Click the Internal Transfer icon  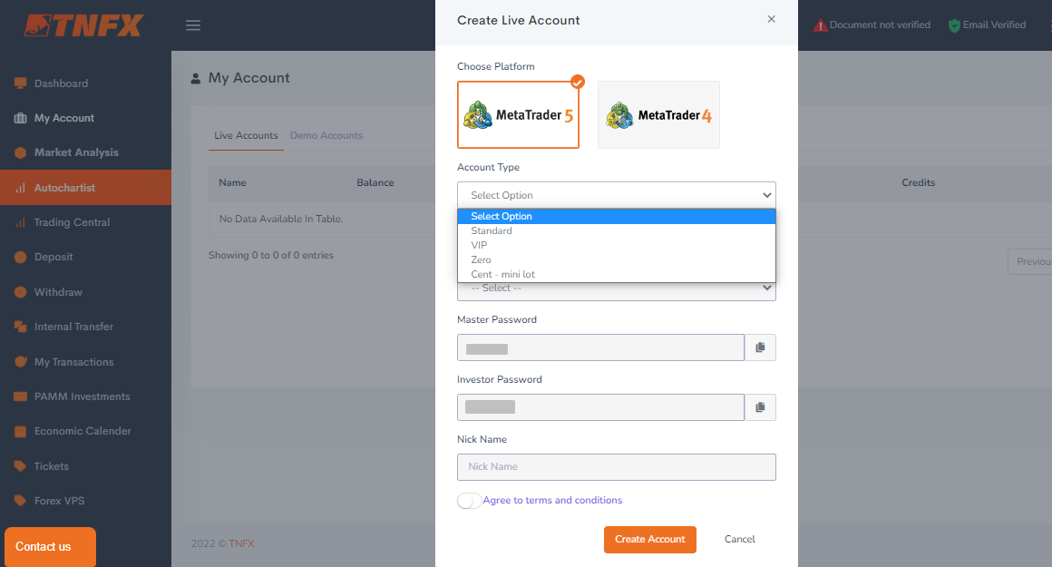coord(20,327)
